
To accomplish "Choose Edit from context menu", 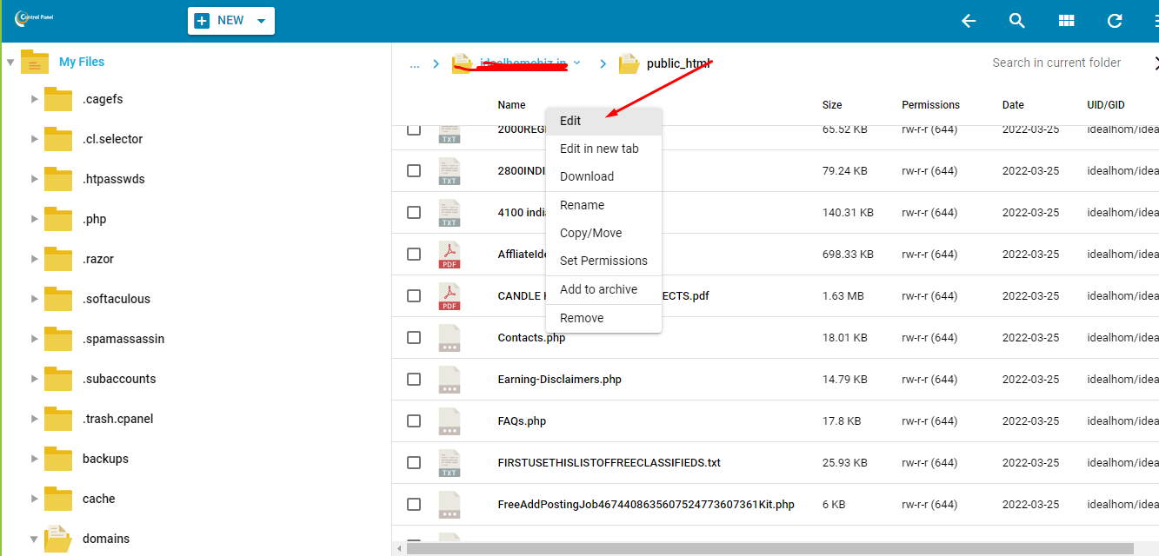I will 603,122.
